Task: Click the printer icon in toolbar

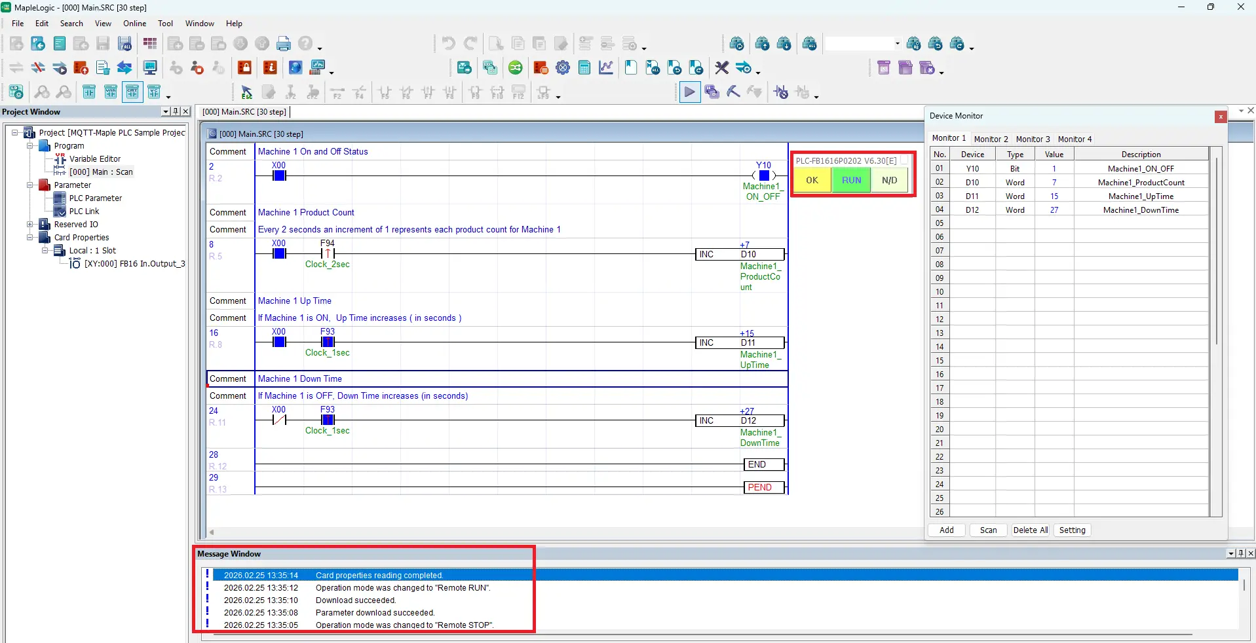Action: 284,44
